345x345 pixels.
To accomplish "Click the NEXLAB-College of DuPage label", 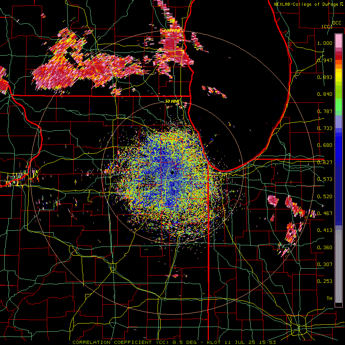I will [x=306, y=4].
